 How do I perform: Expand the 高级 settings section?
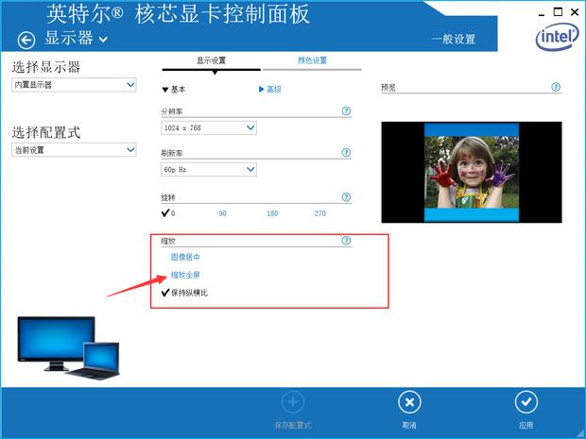[x=269, y=90]
